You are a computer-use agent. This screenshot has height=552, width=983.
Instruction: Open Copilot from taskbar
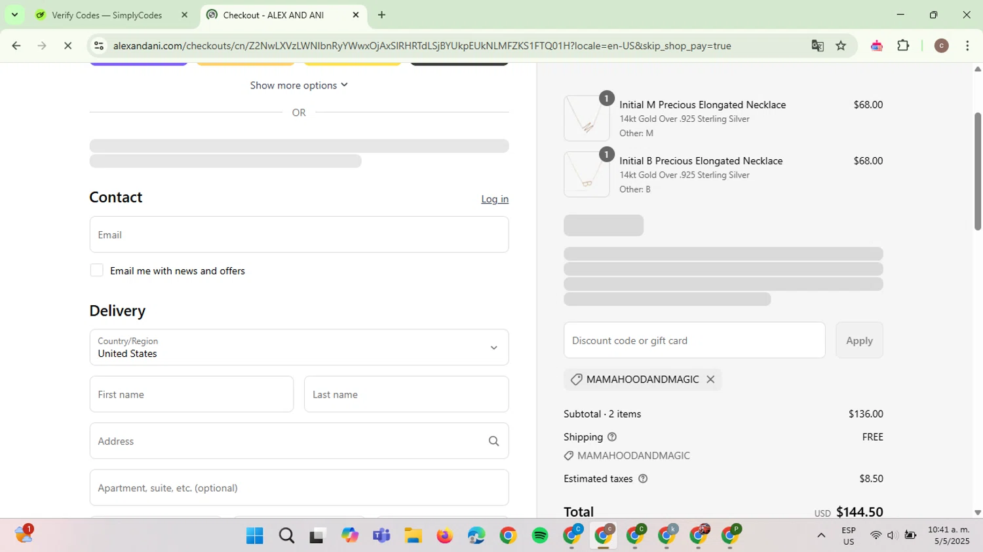349,536
